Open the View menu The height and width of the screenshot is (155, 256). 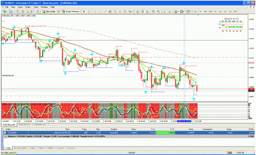pos(13,7)
